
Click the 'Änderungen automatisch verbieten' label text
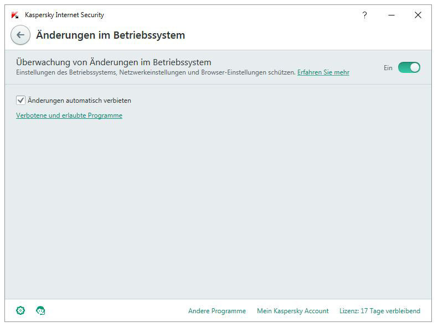(79, 101)
